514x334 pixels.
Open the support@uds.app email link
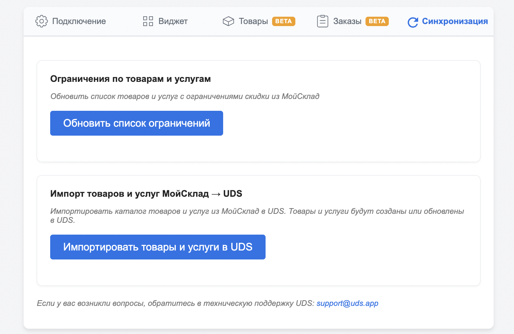click(348, 303)
